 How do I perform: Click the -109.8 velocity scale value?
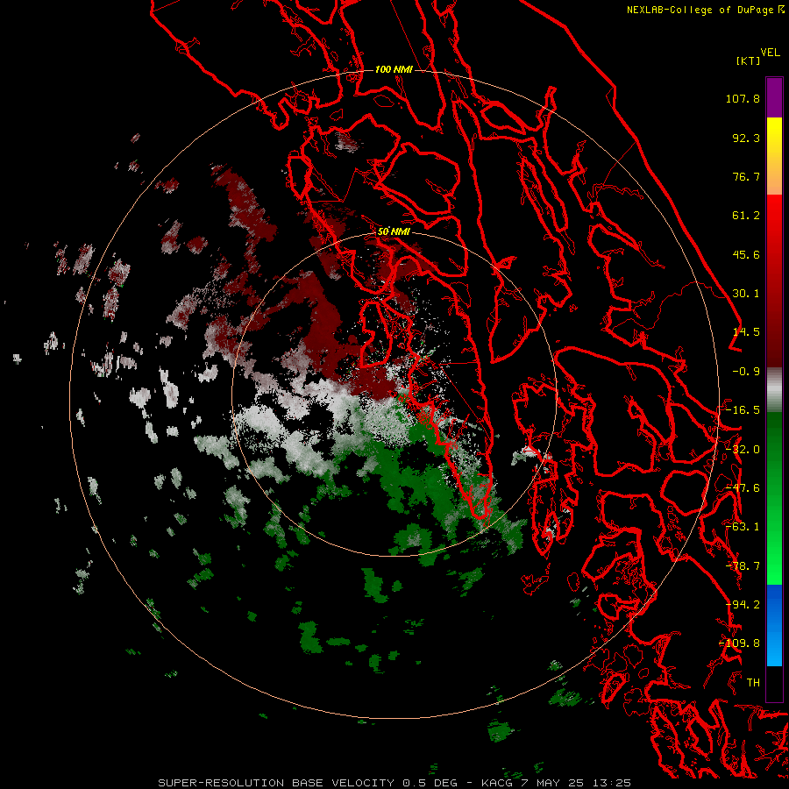[740, 643]
